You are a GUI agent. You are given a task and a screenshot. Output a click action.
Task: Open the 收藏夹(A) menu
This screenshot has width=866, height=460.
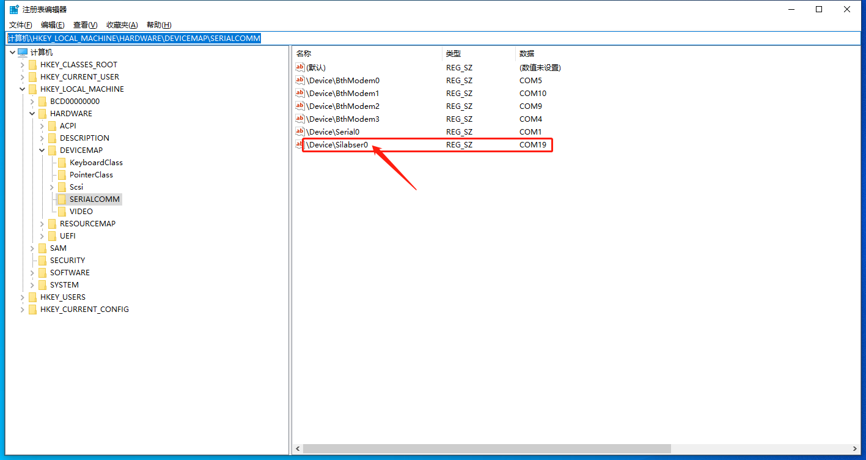pyautogui.click(x=122, y=25)
